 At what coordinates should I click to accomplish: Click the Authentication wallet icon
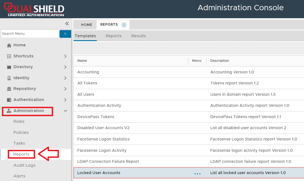(x=9, y=100)
